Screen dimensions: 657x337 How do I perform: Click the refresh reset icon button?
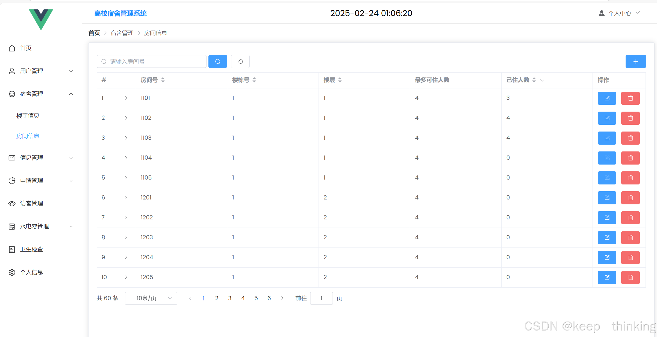coord(240,61)
